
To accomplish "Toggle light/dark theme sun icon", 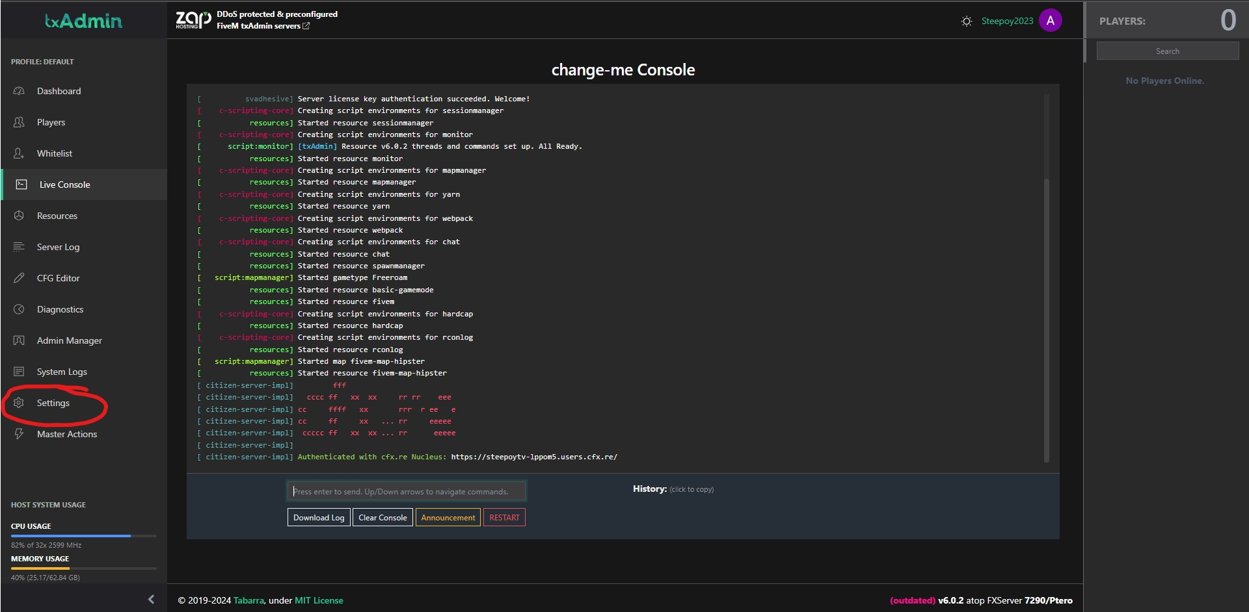I will [x=967, y=21].
